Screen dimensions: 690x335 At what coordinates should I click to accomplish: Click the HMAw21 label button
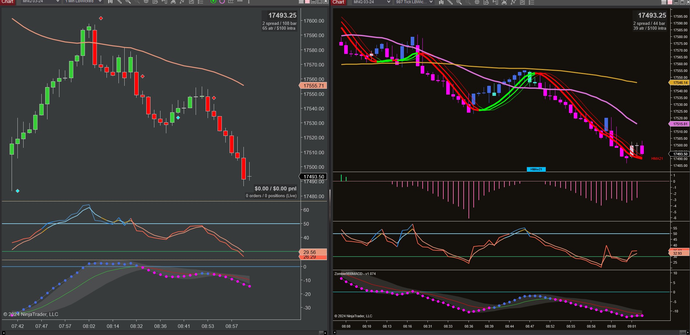click(536, 169)
